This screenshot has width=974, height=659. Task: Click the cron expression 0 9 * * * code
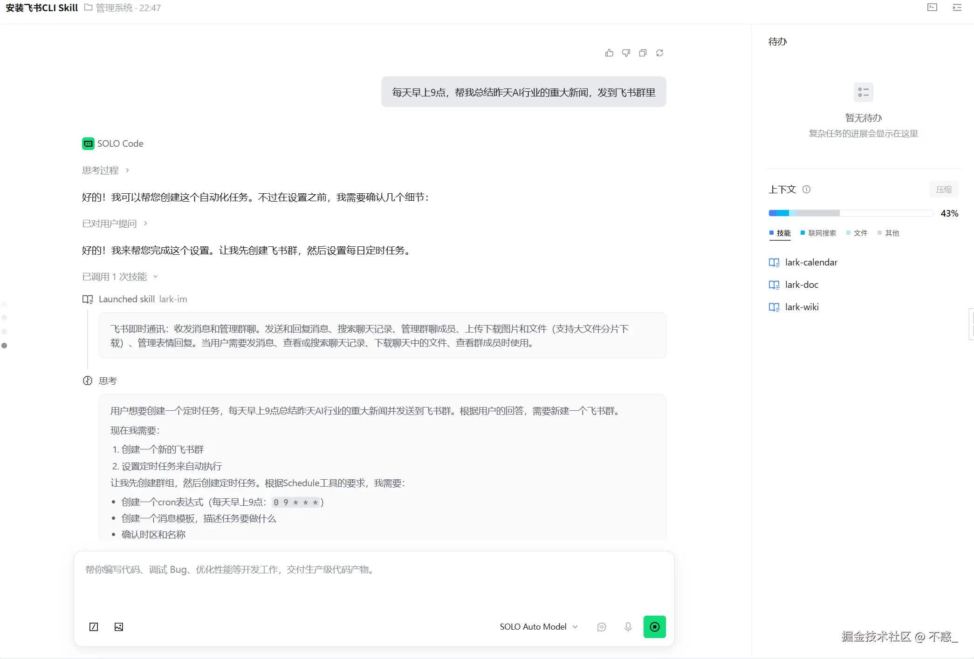(x=296, y=503)
